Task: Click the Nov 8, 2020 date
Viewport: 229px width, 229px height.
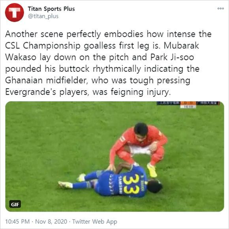Action: [51, 222]
